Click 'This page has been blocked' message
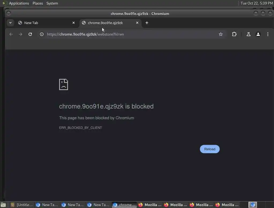The width and height of the screenshot is (274, 208). pos(96,118)
